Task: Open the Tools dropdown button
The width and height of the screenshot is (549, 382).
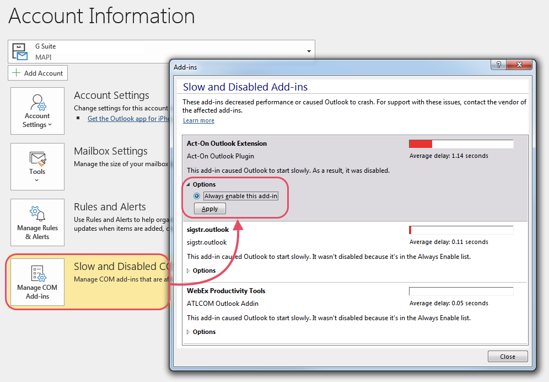Action: click(x=37, y=167)
